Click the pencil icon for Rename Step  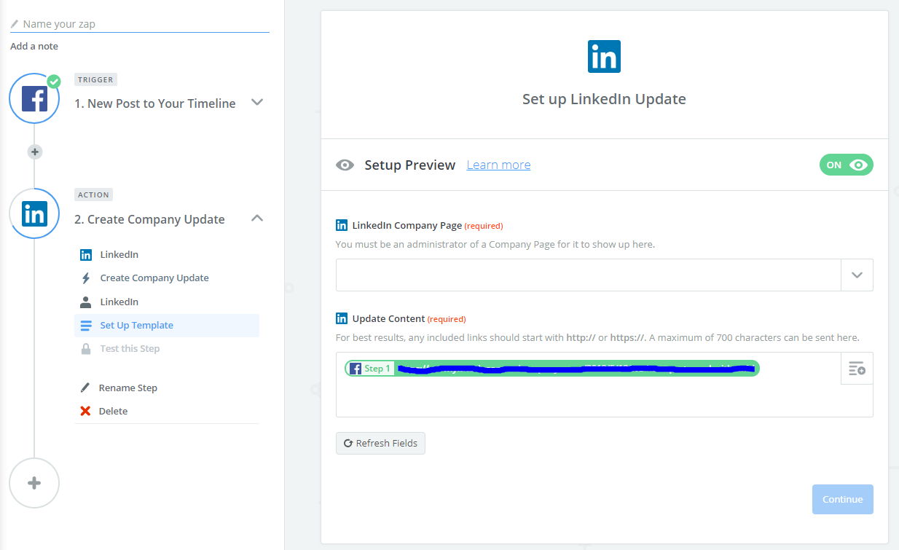(x=85, y=388)
